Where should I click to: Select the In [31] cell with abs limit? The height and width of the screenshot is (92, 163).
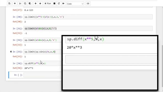click(x=88, y=28)
